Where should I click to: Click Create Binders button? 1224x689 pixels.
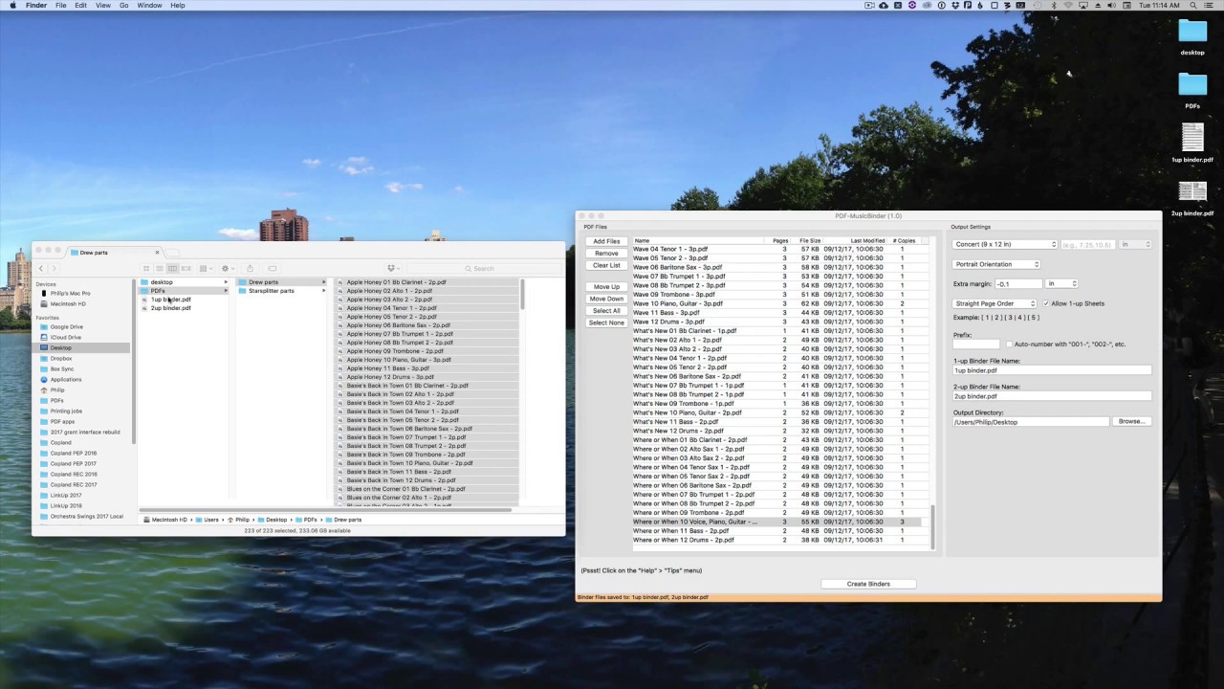pos(868,584)
